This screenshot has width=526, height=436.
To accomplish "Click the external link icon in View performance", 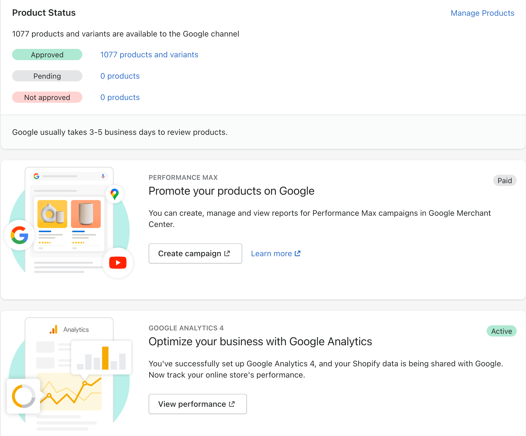I will click(232, 404).
